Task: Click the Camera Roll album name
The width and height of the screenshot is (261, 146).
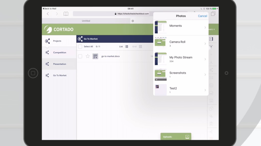Action: click(177, 42)
